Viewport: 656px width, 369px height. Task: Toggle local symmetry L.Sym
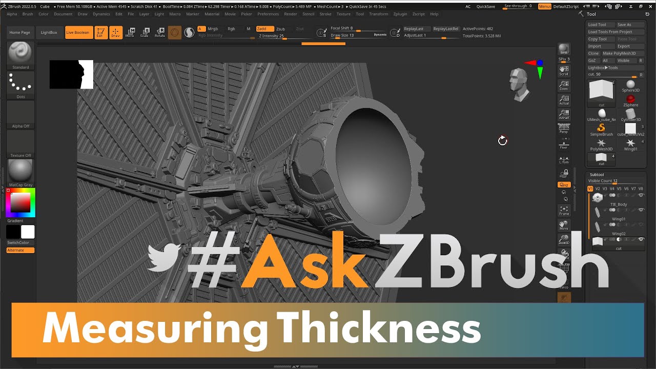click(564, 160)
